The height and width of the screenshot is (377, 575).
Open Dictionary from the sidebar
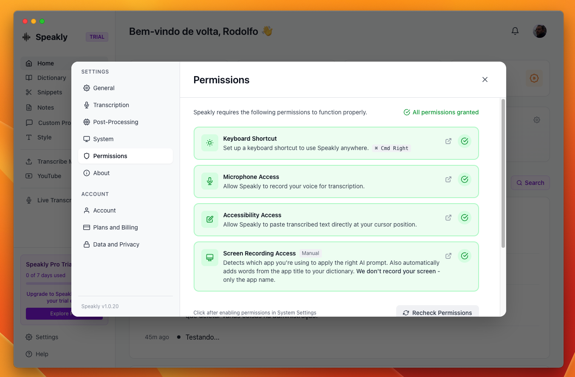tap(51, 78)
